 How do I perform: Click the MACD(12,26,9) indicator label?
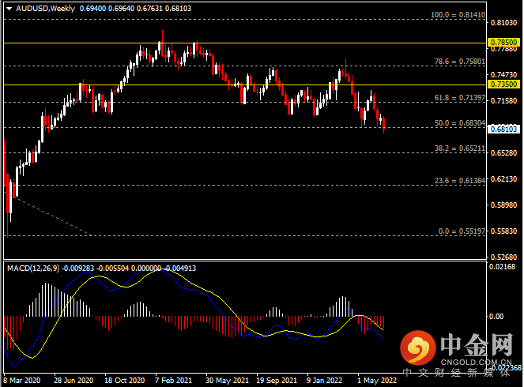33,269
